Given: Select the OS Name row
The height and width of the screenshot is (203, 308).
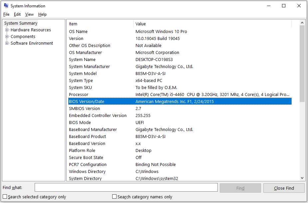Looking at the screenshot, I should [x=180, y=31].
